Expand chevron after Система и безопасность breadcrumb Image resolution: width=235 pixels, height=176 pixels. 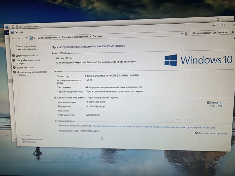point(90,36)
